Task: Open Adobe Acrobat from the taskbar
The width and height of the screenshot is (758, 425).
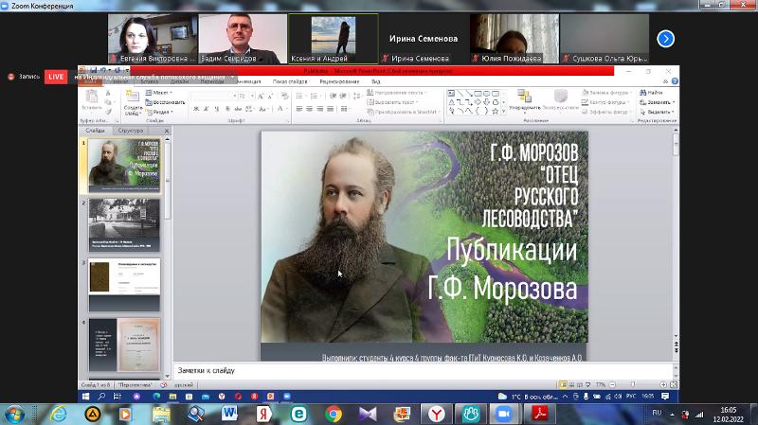Action: (x=538, y=414)
